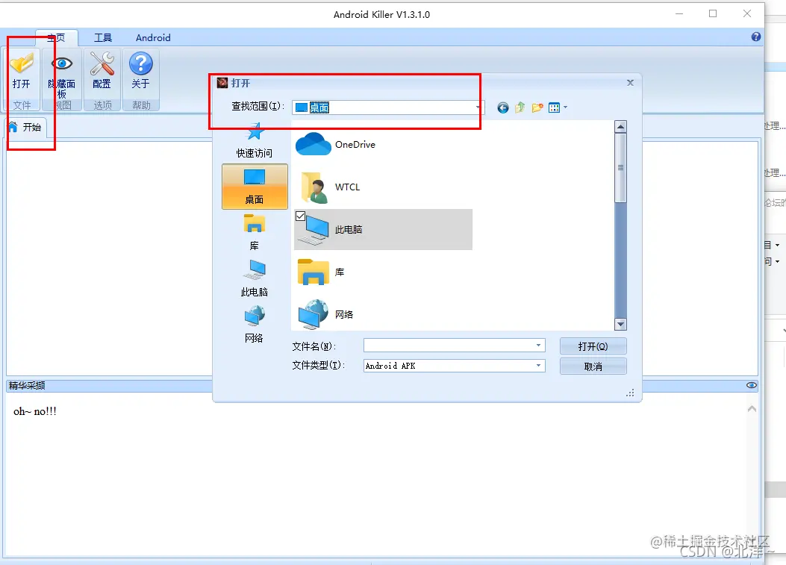Switch to the Tools (工具) ribbon tab
The width and height of the screenshot is (786, 565).
[x=103, y=37]
